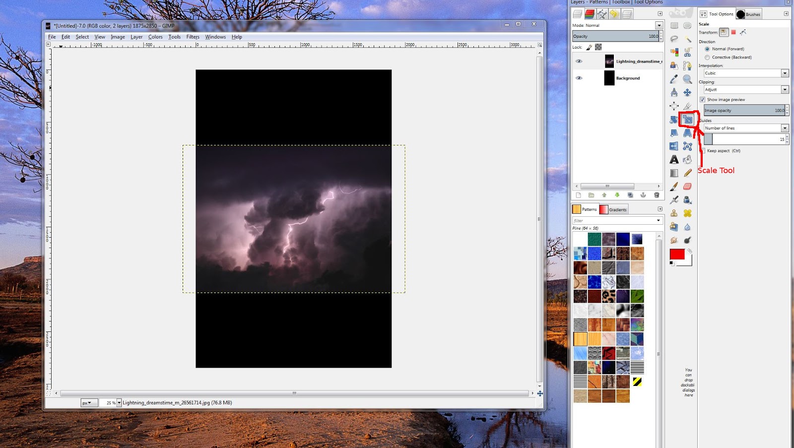Viewport: 794px width, 448px height.
Task: Toggle lock pixels paintbrush icon
Action: [x=589, y=48]
